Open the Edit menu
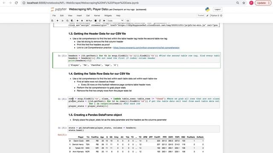The image size is (273, 153). [62, 15]
